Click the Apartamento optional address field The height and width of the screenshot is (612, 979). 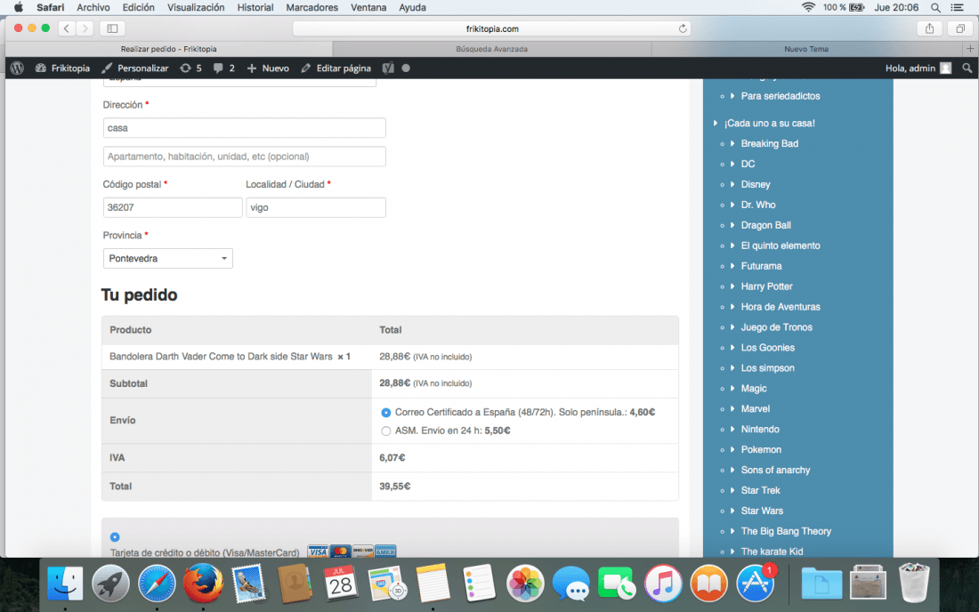[x=244, y=157]
